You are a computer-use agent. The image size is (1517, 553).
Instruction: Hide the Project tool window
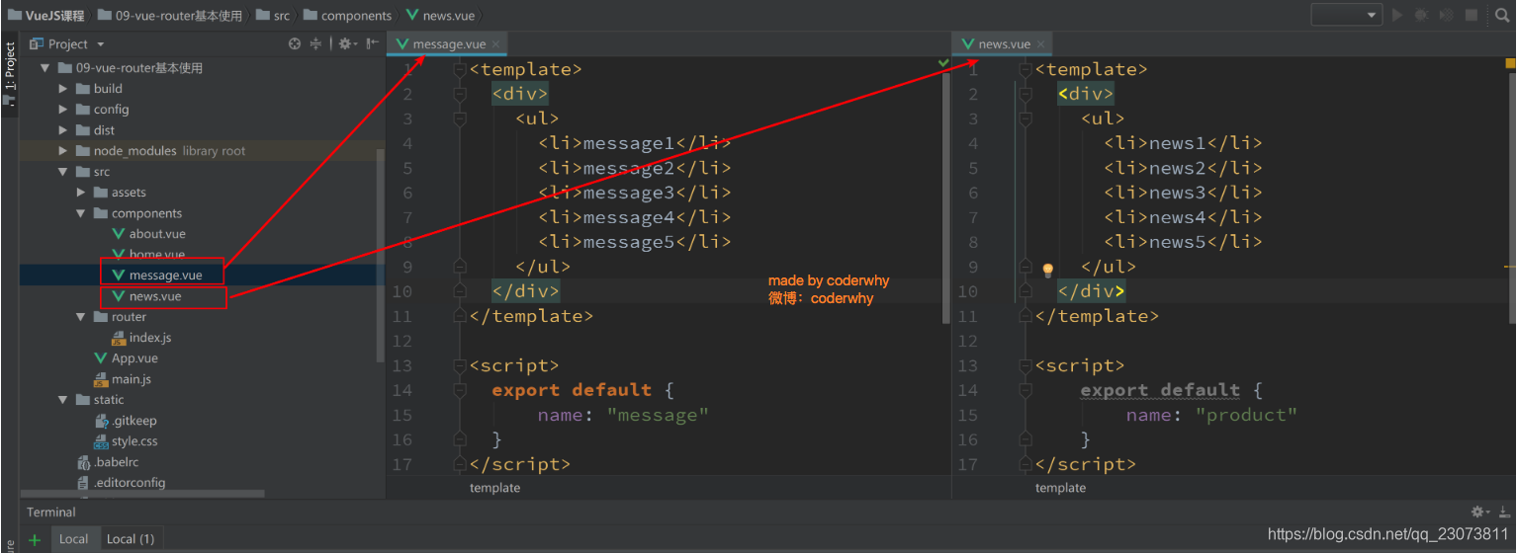tap(372, 43)
